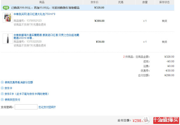Focus the 支付密码 password field
The height and width of the screenshot is (125, 180).
26,107
